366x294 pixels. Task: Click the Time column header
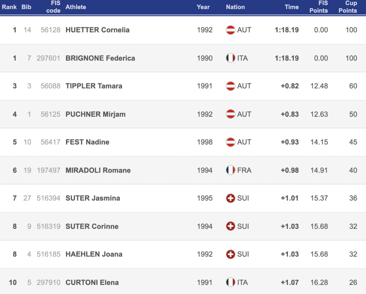[292, 7]
